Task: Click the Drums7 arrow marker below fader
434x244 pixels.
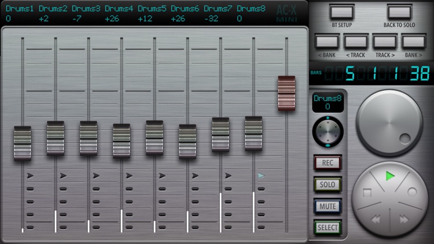Action: pos(228,176)
